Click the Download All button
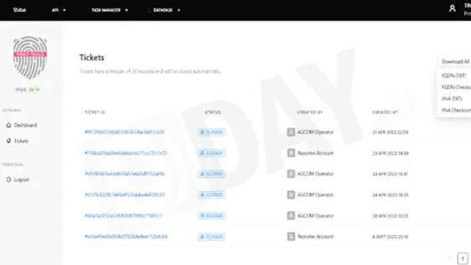The width and height of the screenshot is (471, 265). [x=455, y=62]
